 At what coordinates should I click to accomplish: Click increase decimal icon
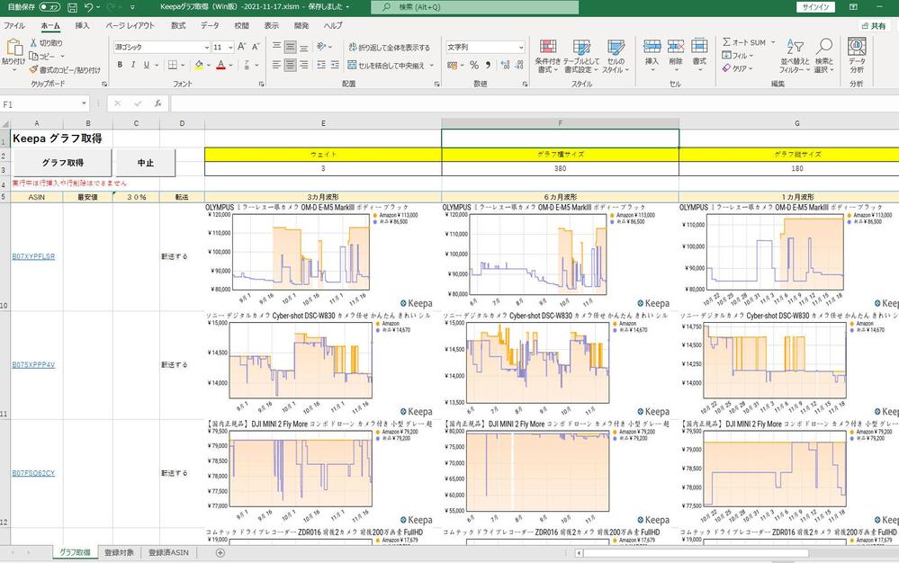505,66
